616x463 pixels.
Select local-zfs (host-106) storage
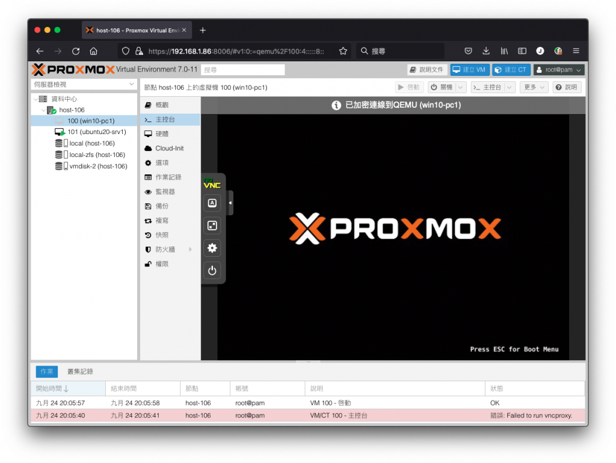[84, 155]
